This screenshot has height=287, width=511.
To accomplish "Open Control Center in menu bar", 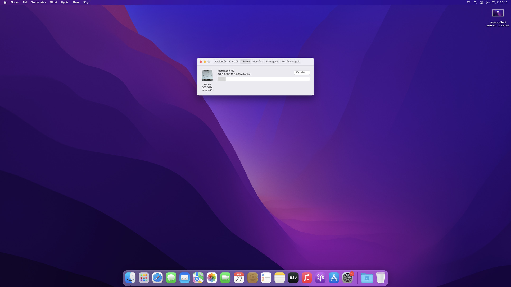I will 482,2.
